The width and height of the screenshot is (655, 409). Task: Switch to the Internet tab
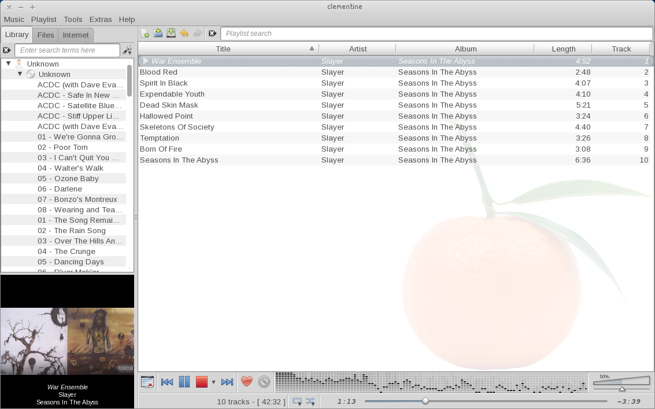tap(76, 35)
